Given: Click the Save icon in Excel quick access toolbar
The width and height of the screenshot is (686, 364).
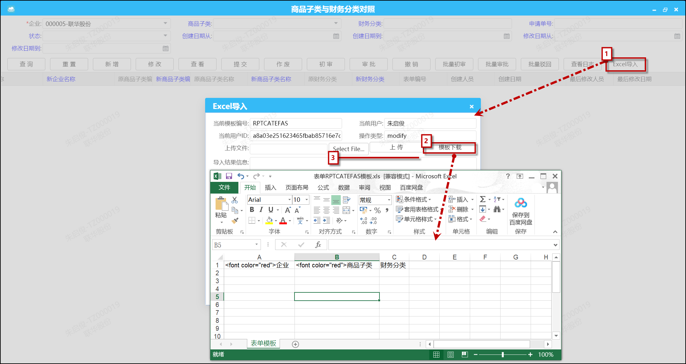Looking at the screenshot, I should click(229, 176).
